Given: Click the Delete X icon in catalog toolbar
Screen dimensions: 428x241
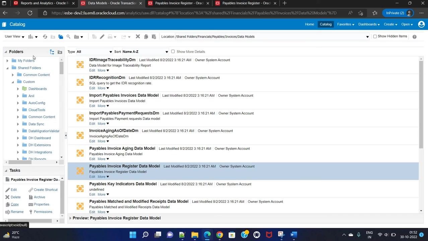Looking at the screenshot, I should [138, 36].
